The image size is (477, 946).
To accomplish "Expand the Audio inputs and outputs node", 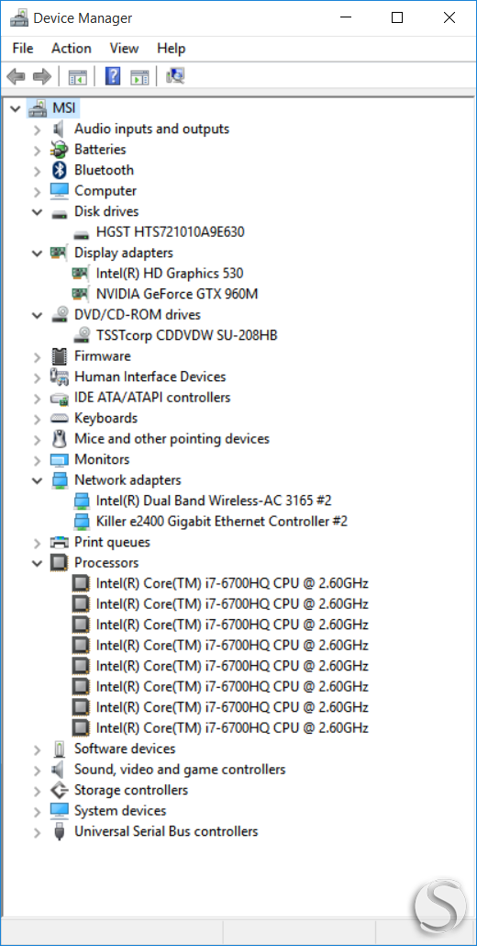I will [38, 130].
